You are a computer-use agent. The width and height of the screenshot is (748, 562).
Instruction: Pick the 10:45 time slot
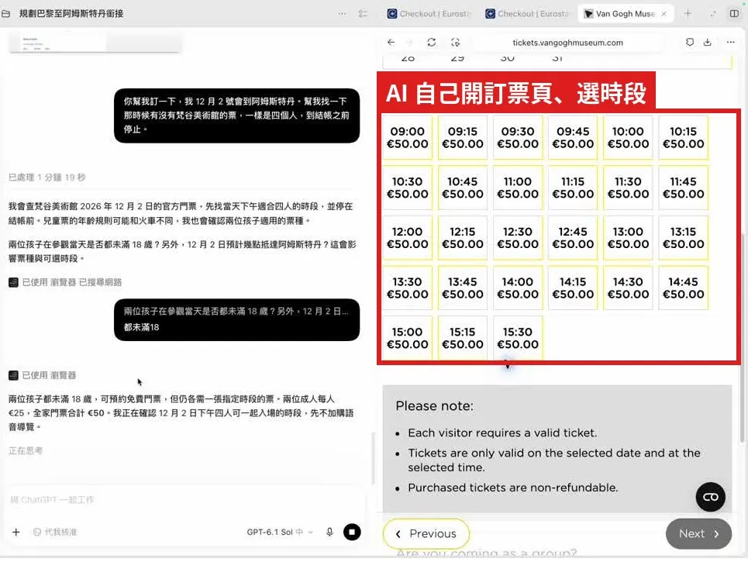point(462,188)
